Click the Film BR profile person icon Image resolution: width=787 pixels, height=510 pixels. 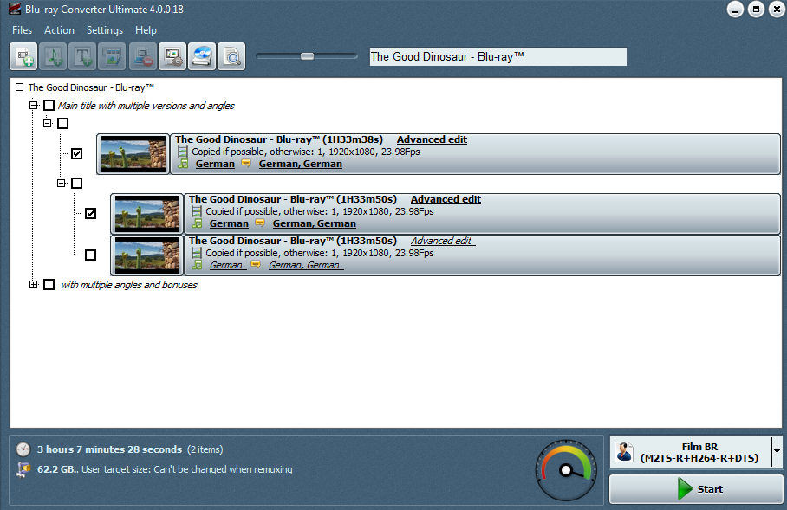[624, 452]
